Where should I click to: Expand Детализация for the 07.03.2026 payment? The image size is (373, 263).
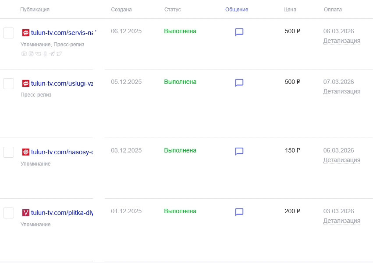341,92
